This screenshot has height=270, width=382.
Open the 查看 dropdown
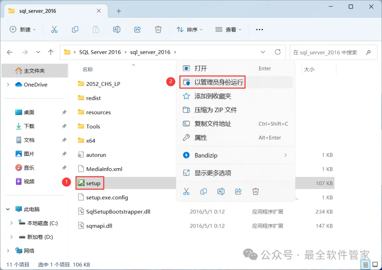228,29
